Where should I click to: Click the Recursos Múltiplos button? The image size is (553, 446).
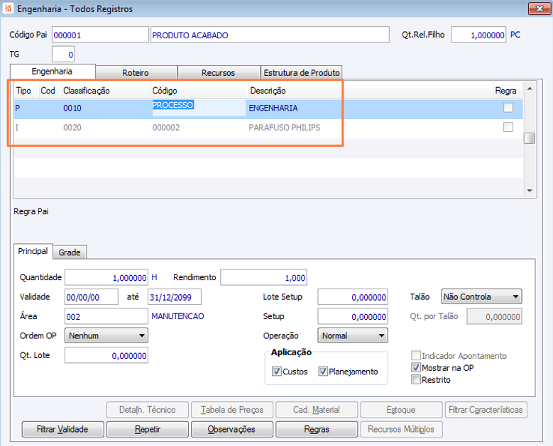[401, 429]
